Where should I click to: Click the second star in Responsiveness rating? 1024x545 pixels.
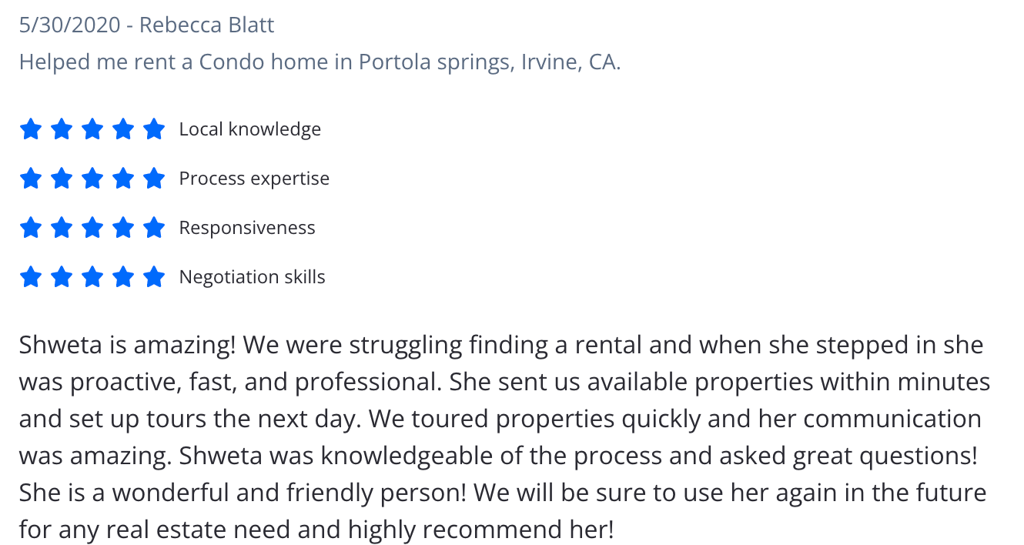click(61, 228)
